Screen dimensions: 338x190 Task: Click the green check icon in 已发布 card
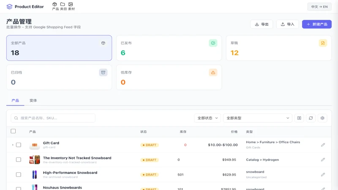pyautogui.click(x=213, y=43)
